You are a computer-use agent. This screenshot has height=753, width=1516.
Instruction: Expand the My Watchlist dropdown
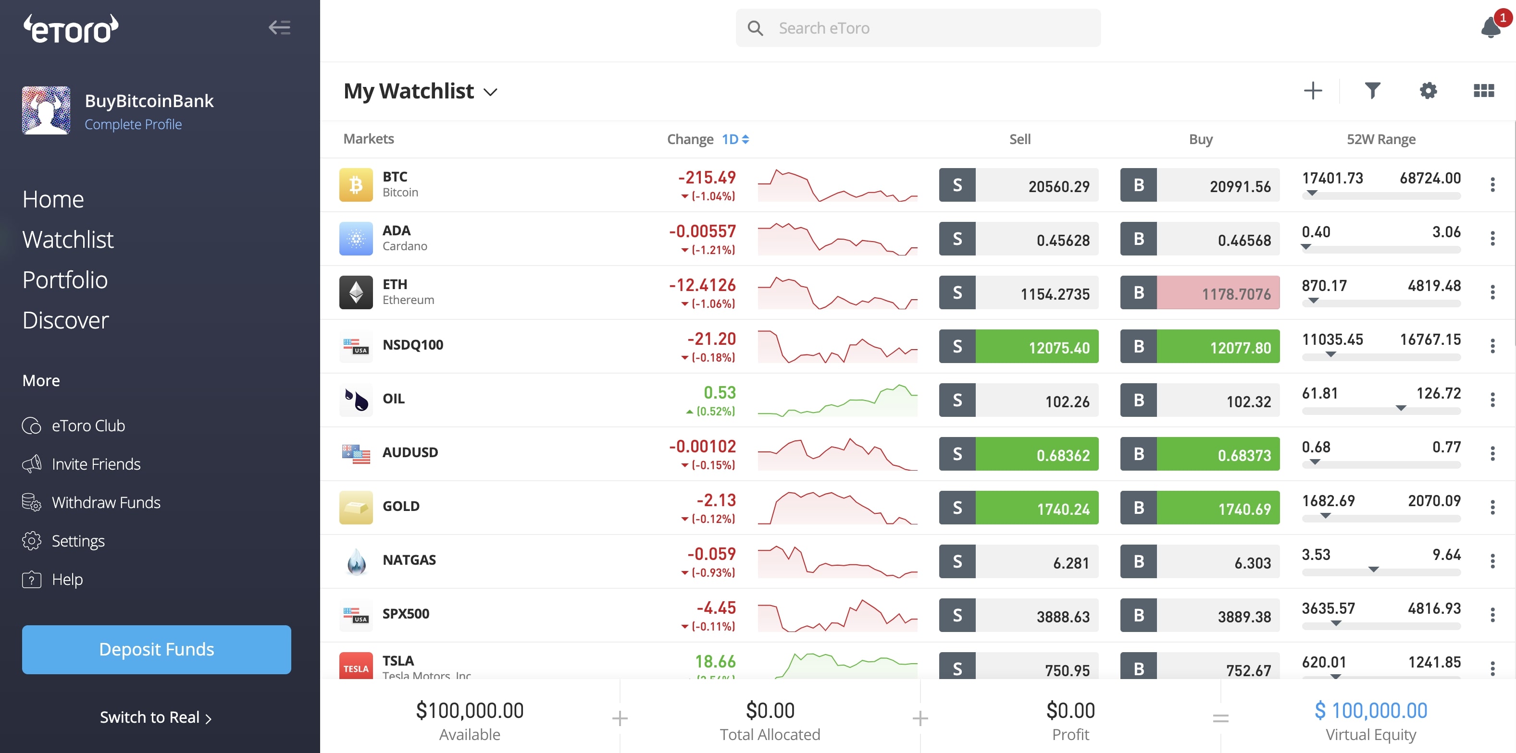(490, 92)
